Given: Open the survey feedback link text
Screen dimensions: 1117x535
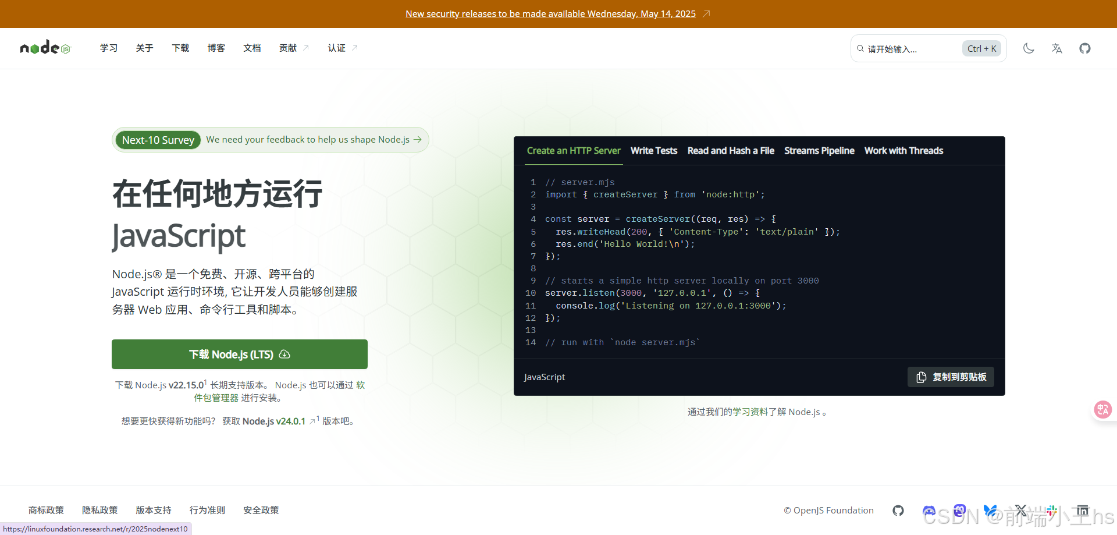Looking at the screenshot, I should [x=308, y=140].
